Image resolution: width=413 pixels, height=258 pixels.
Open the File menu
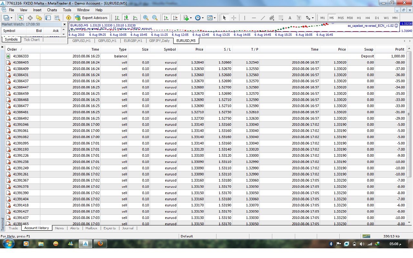12,10
